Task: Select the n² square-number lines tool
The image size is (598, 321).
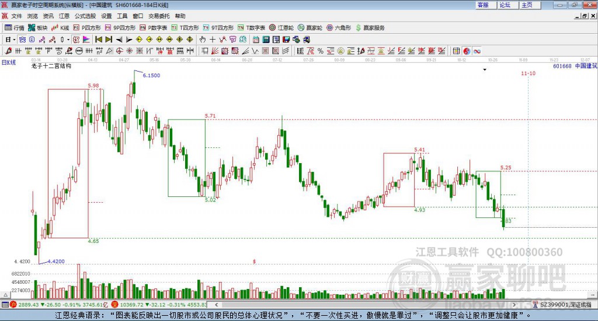Action: (x=99, y=51)
